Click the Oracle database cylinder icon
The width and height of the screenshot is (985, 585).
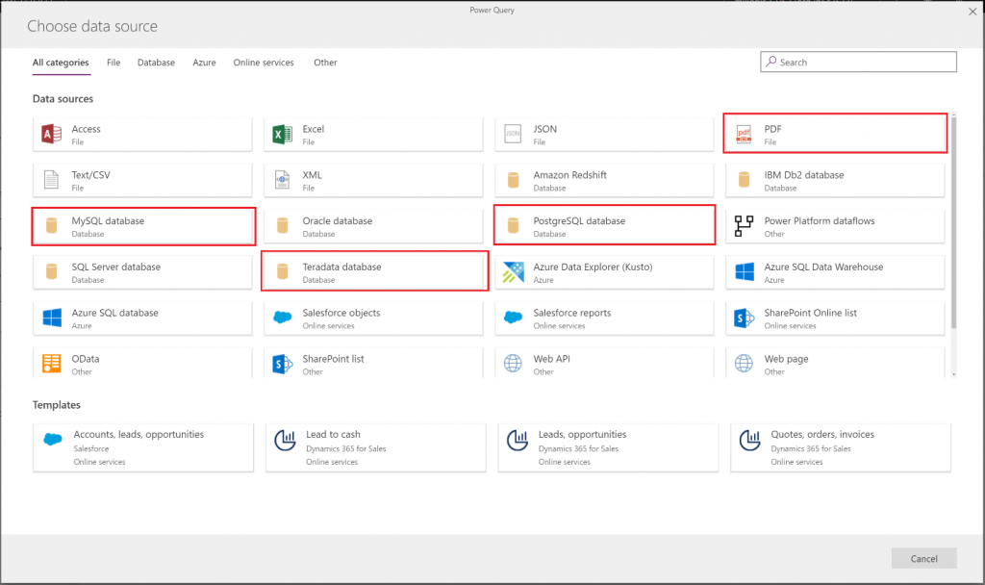[282, 225]
